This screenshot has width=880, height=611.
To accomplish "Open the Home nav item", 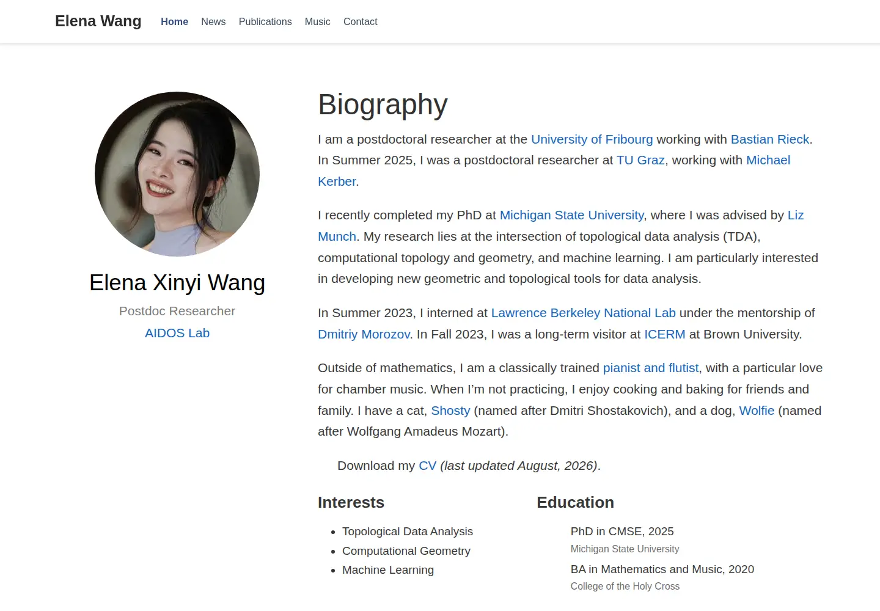I will [174, 21].
